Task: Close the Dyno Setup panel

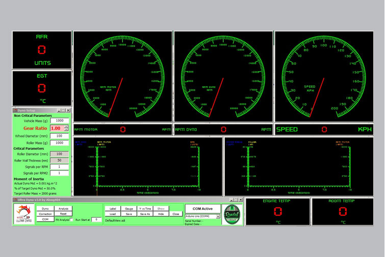Action: tap(68, 110)
